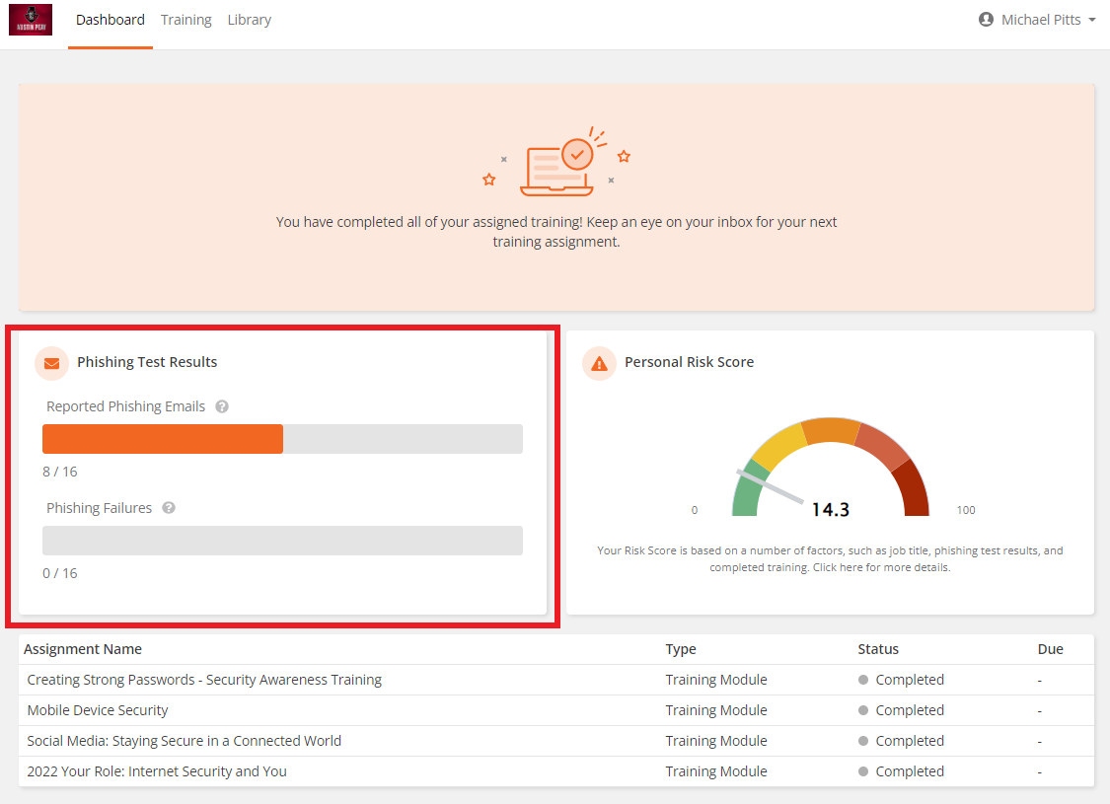Switch to the Dashboard tab
The image size is (1110, 804).
(x=111, y=20)
